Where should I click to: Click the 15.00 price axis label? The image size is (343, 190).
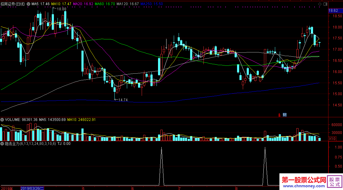click(337, 94)
